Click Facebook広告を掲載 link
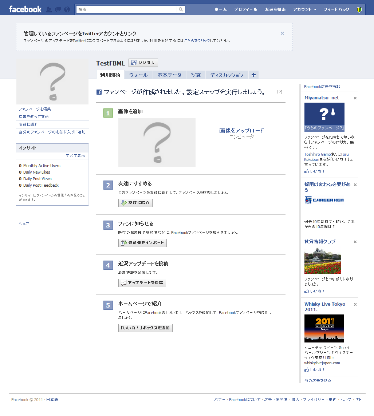 tap(322, 87)
